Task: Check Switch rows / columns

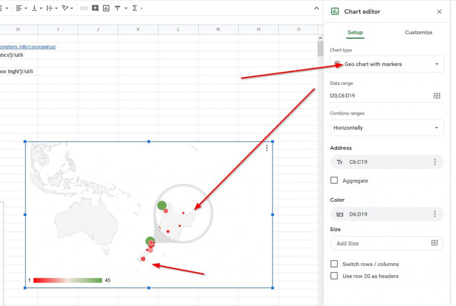Action: tap(334, 264)
